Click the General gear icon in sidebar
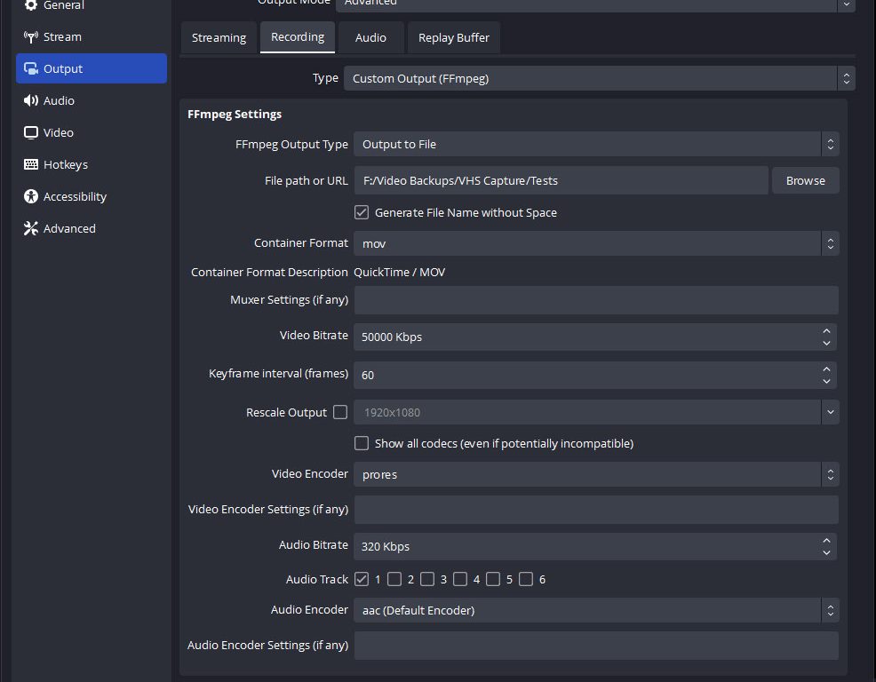The height and width of the screenshot is (682, 876). 31,6
